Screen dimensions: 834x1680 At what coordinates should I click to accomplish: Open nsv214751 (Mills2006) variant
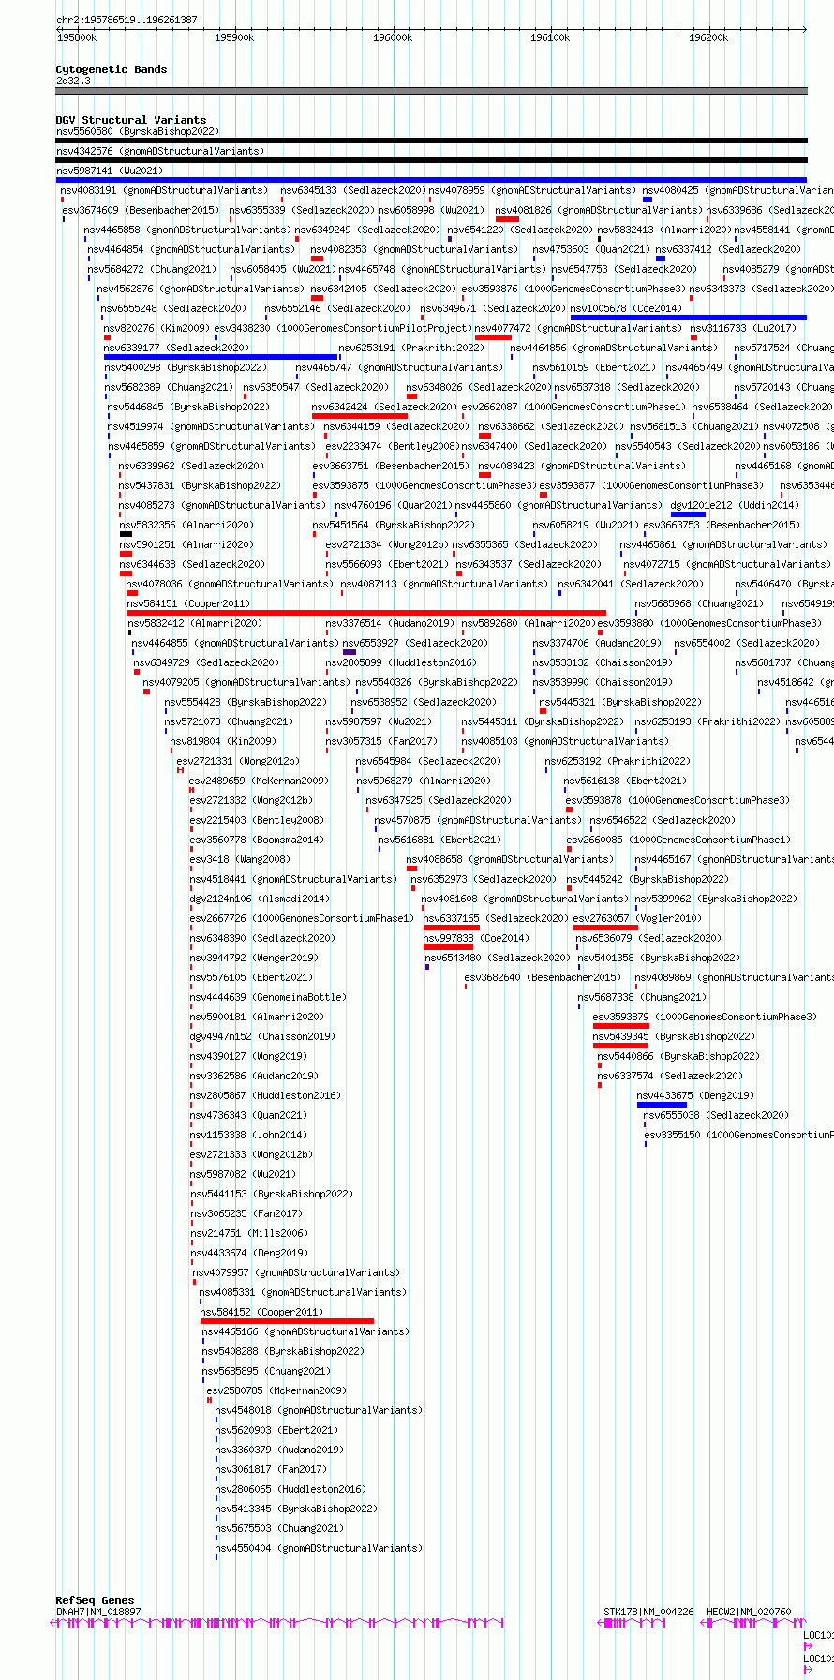click(249, 1234)
